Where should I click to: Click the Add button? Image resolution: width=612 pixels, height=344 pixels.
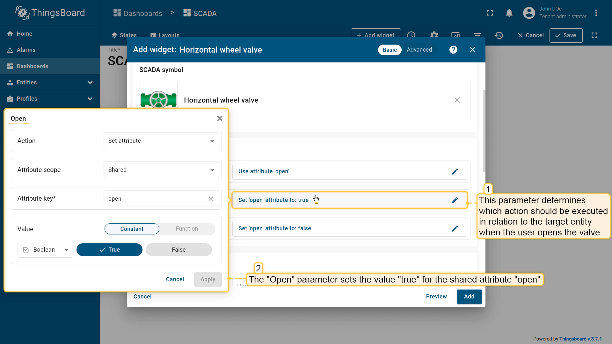[469, 297]
